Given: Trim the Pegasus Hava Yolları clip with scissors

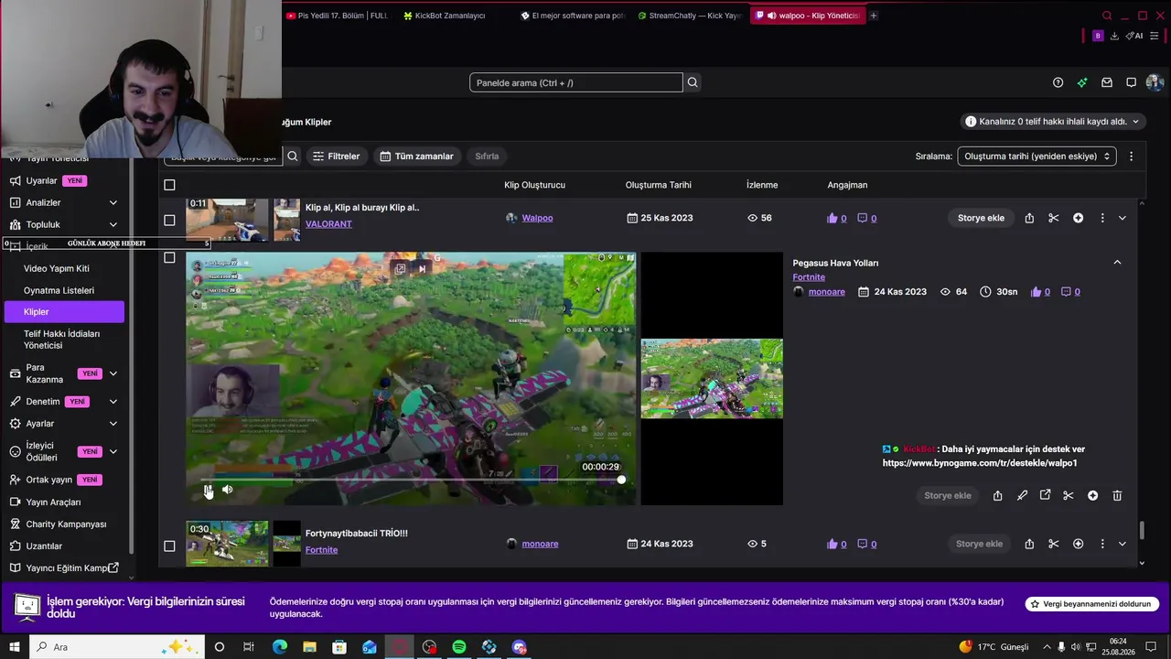Looking at the screenshot, I should pyautogui.click(x=1068, y=495).
